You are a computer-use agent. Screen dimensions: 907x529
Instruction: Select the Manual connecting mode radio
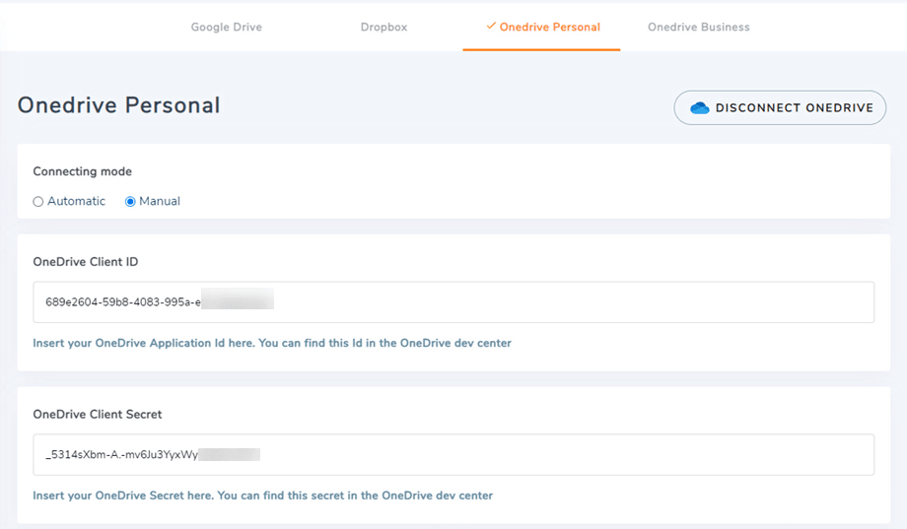click(x=130, y=202)
